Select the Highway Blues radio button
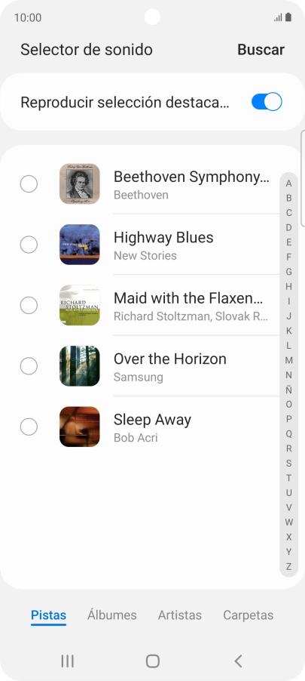305x681 pixels. (x=29, y=245)
